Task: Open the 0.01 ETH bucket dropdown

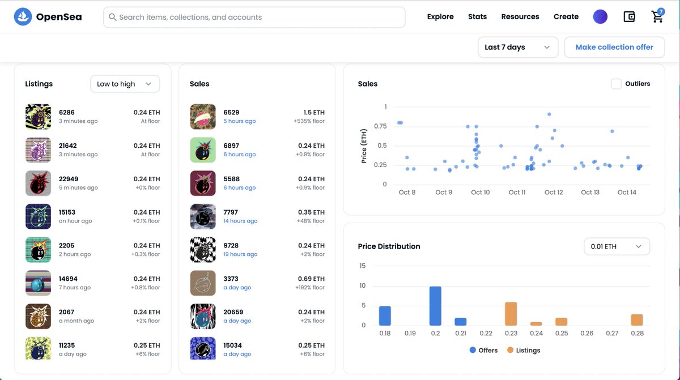Action: (x=617, y=246)
